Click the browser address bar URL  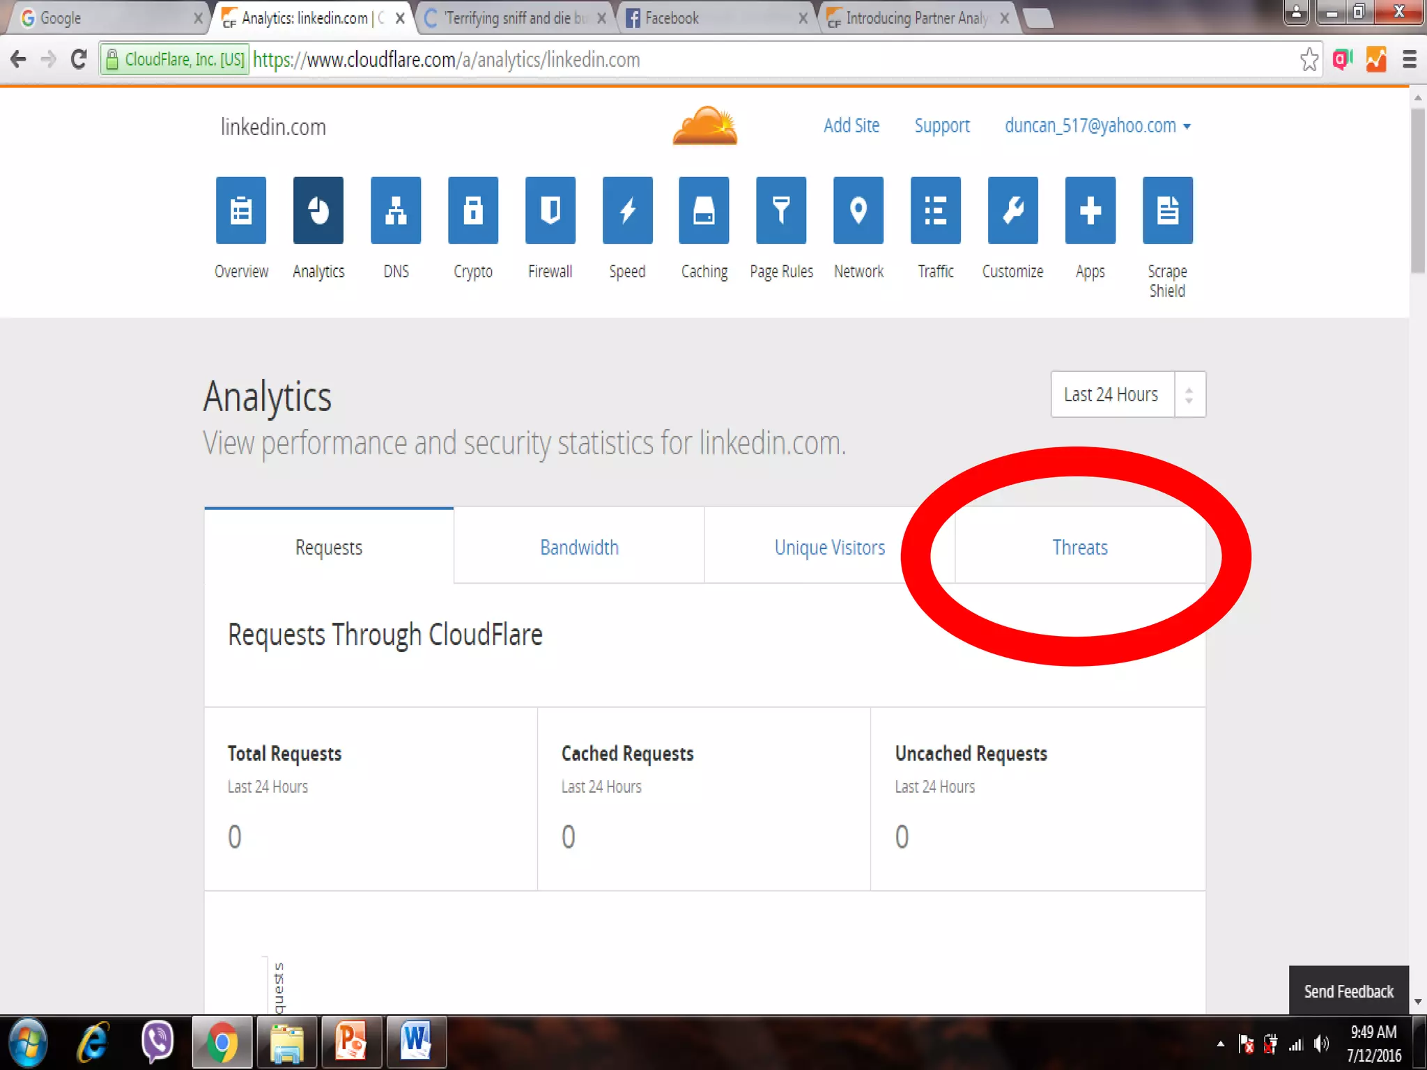[446, 60]
